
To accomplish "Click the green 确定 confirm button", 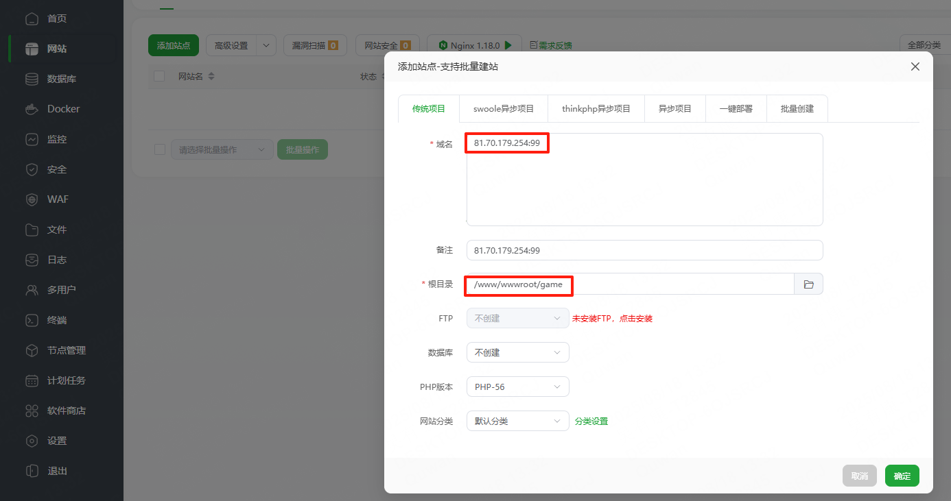I will tap(902, 476).
